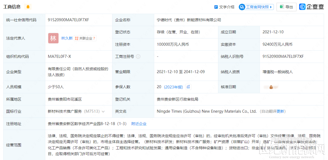Screen dimensions: 328x160
Task: Click the company name 宁德时代（贵州）新能源材料有限公司
Action: point(189,20)
